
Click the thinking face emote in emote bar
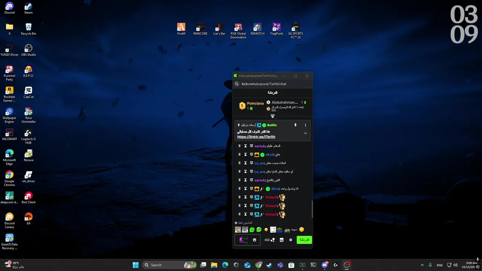tap(302, 230)
